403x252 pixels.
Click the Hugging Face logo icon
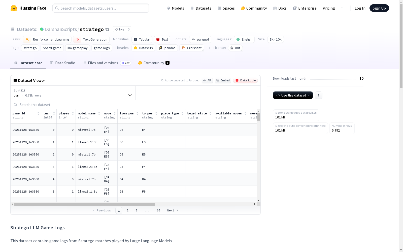pos(14,8)
